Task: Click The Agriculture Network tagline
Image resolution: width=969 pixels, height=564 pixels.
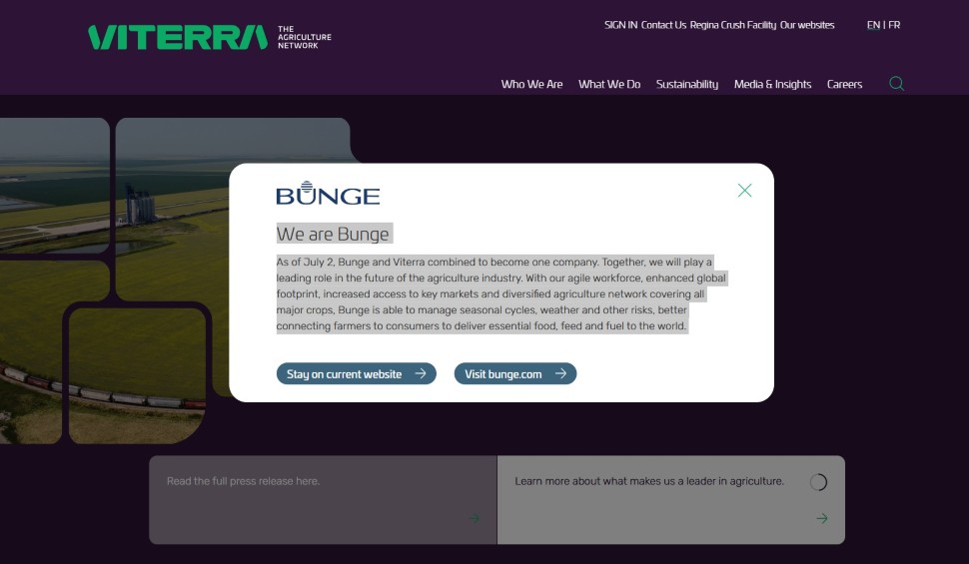Action: [304, 37]
